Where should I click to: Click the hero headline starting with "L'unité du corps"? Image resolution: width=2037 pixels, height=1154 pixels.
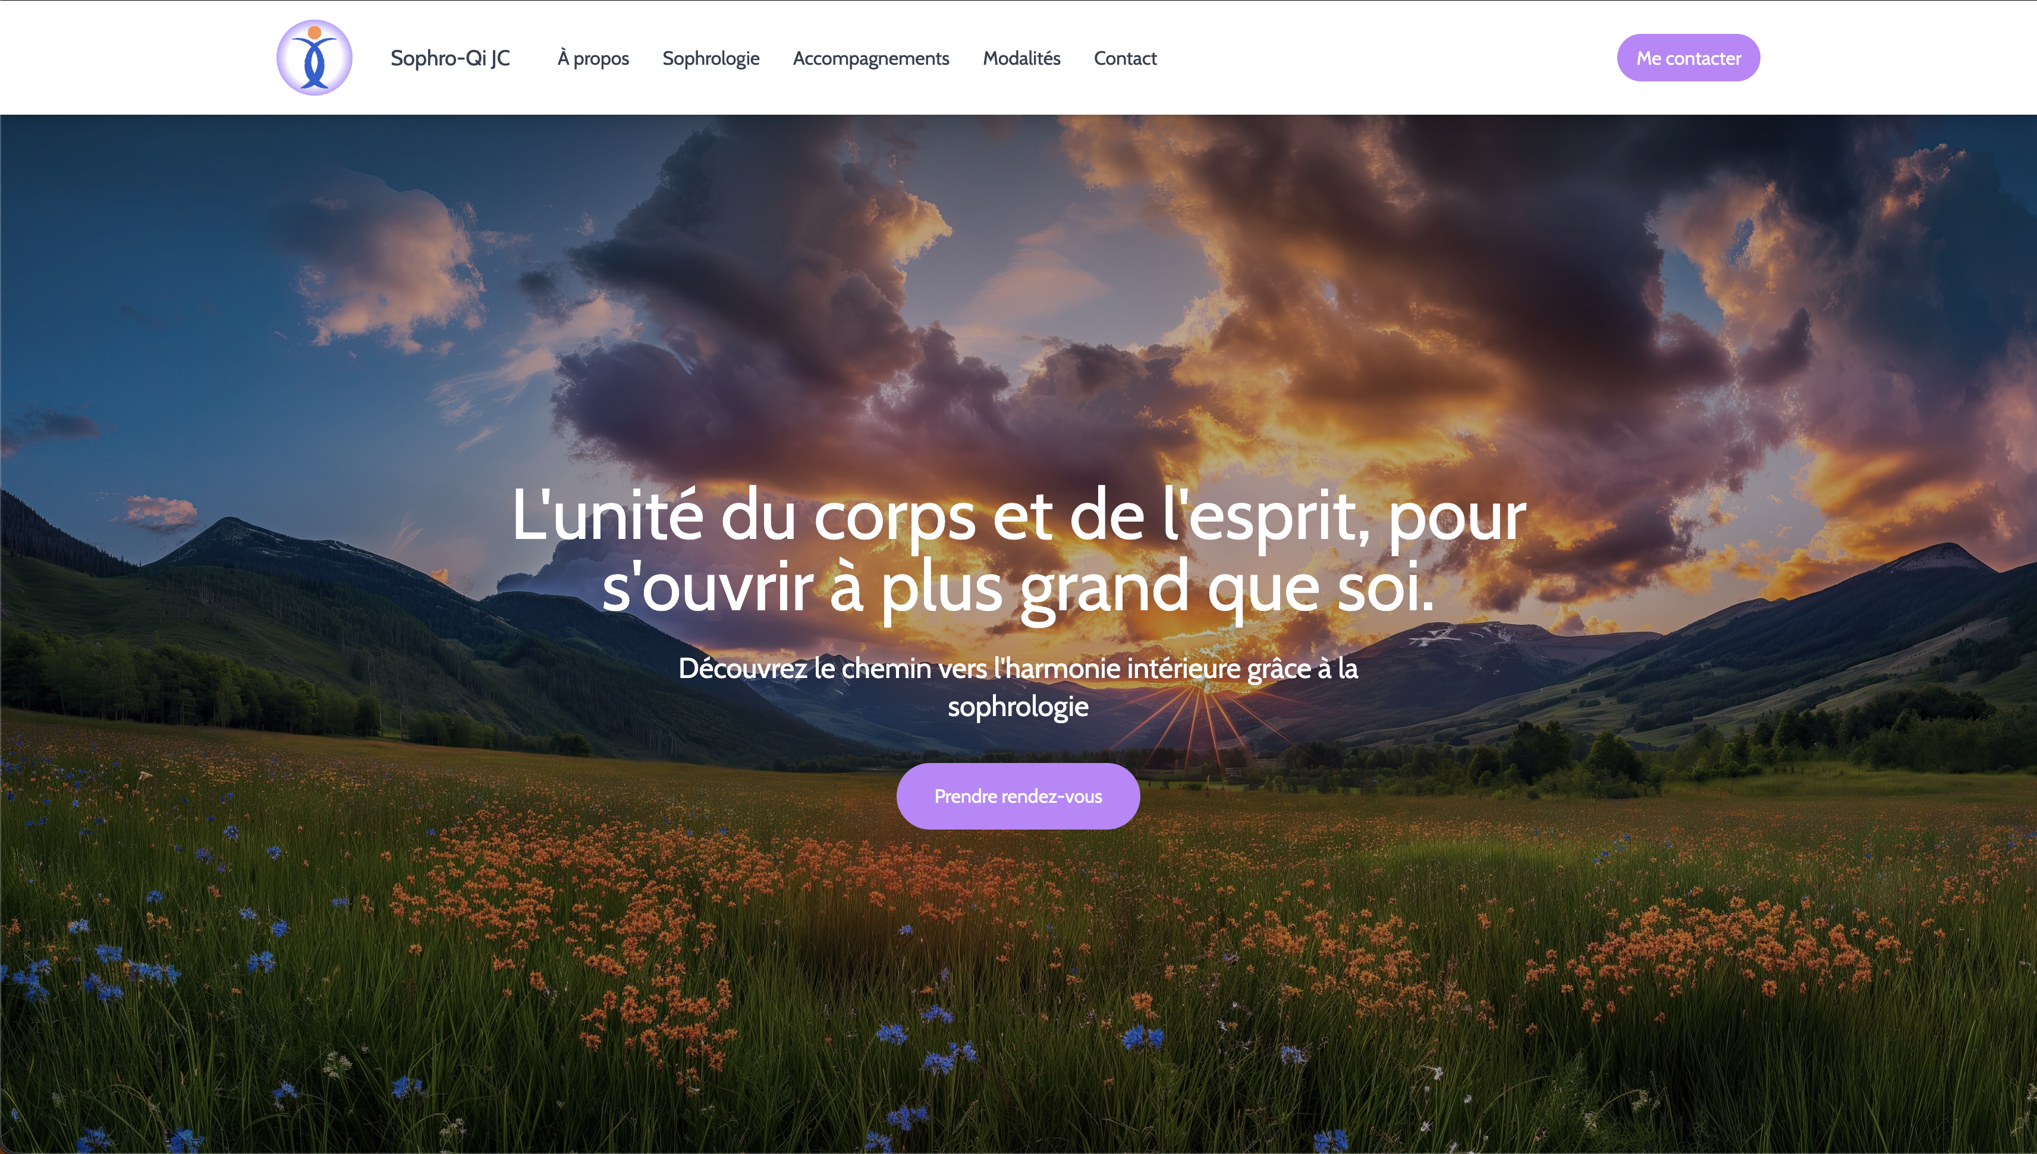click(1018, 551)
